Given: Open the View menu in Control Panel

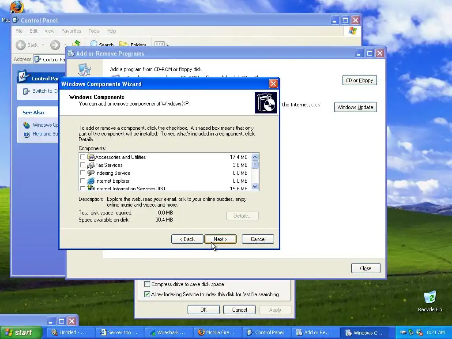Looking at the screenshot, I should pyautogui.click(x=49, y=31).
